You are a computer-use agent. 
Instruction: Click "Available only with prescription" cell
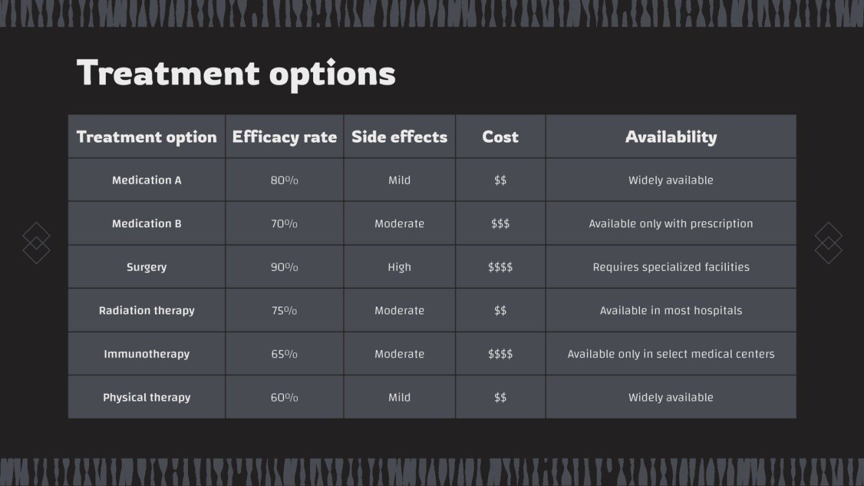[x=670, y=223]
